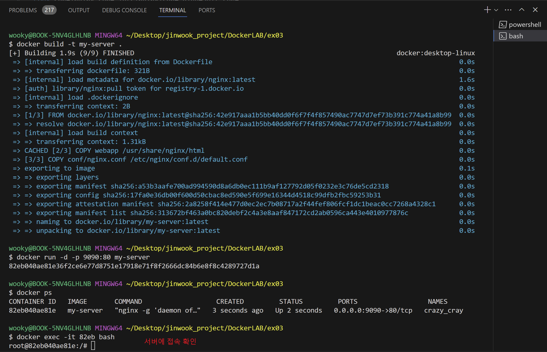Image resolution: width=547 pixels, height=352 pixels.
Task: Open the panel more actions ellipsis
Action: (508, 10)
